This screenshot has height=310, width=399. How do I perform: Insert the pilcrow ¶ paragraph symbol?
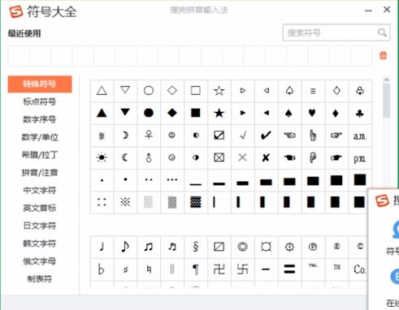[x=196, y=269]
